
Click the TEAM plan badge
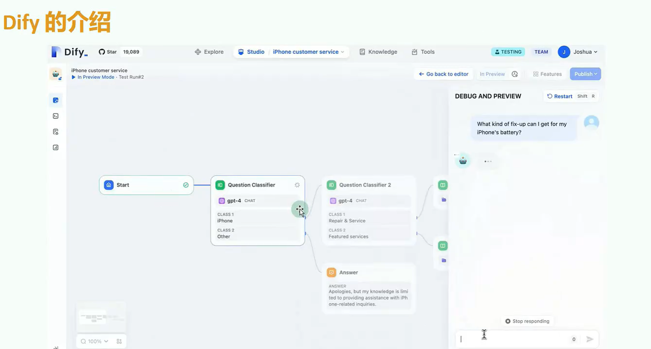[541, 52]
